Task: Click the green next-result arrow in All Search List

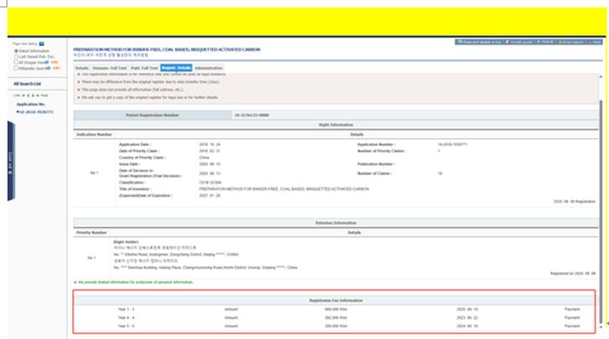Action: click(x=33, y=95)
